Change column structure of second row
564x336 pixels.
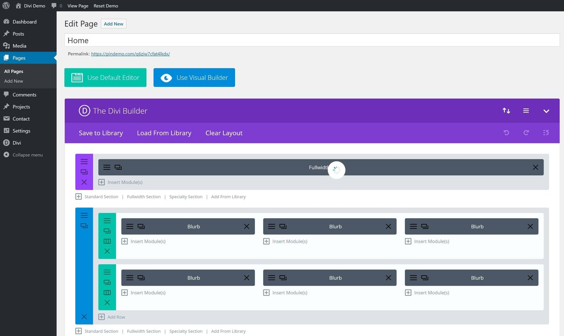point(107,293)
